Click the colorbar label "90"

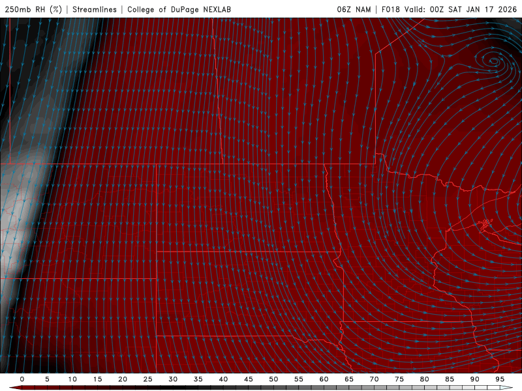click(474, 379)
